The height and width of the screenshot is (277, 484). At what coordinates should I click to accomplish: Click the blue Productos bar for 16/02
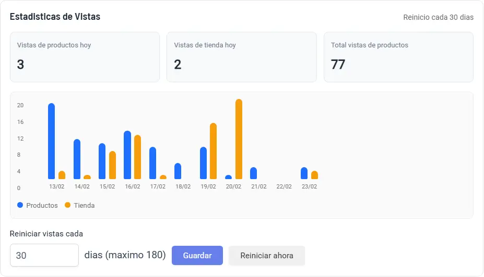[127, 155]
